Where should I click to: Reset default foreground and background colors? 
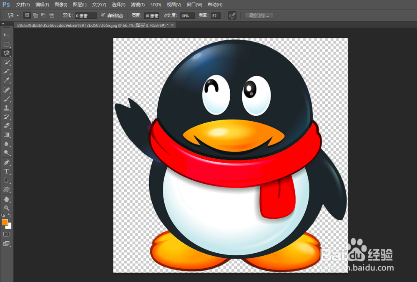tap(3, 215)
